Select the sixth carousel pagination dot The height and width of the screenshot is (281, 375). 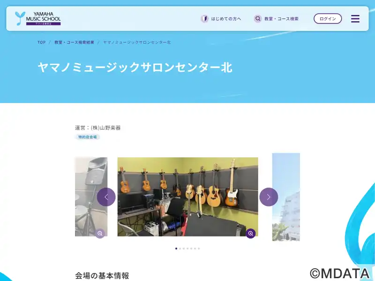(x=195, y=249)
